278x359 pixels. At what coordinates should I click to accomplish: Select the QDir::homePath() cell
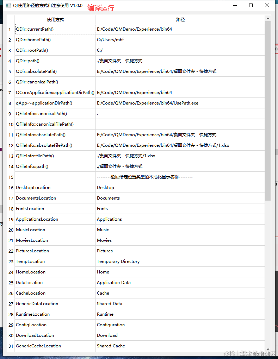(55, 40)
